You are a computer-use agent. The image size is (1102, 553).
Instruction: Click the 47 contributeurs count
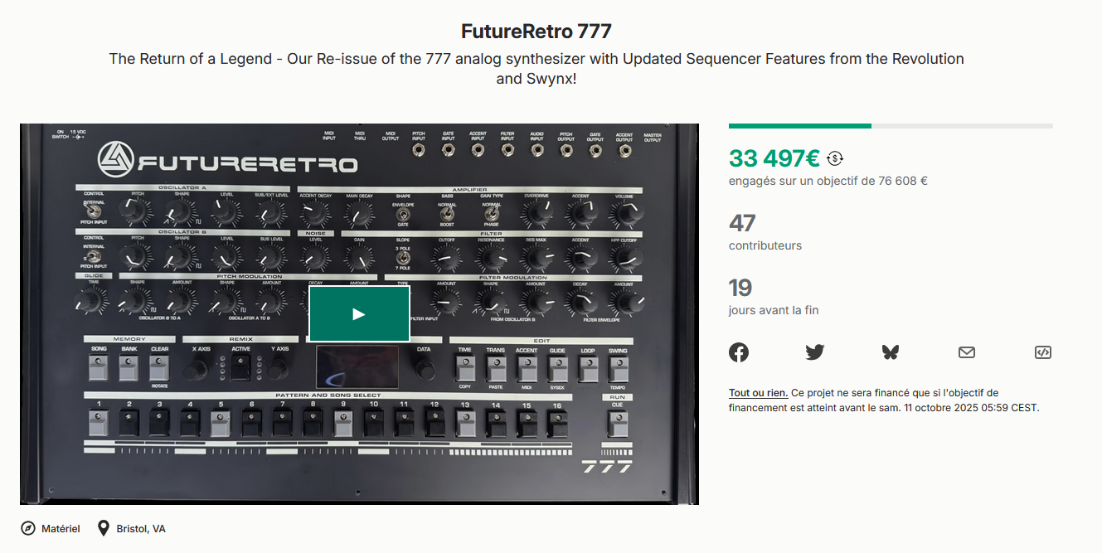click(x=742, y=223)
